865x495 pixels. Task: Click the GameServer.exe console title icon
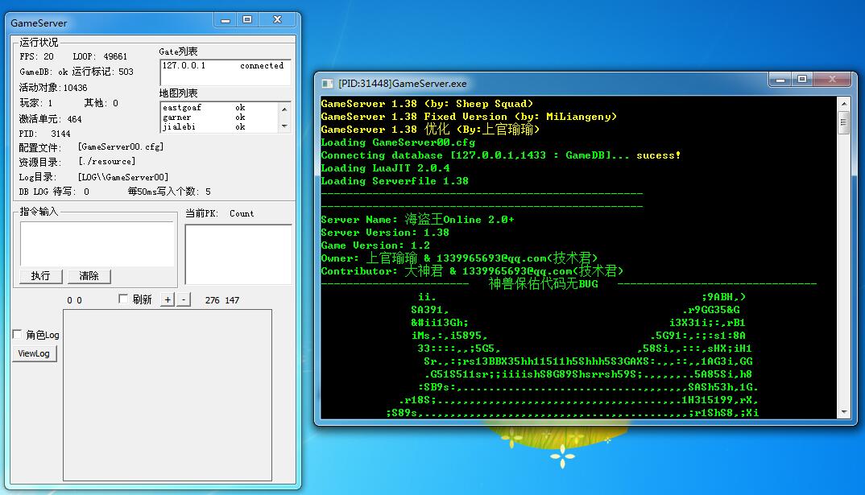(328, 83)
